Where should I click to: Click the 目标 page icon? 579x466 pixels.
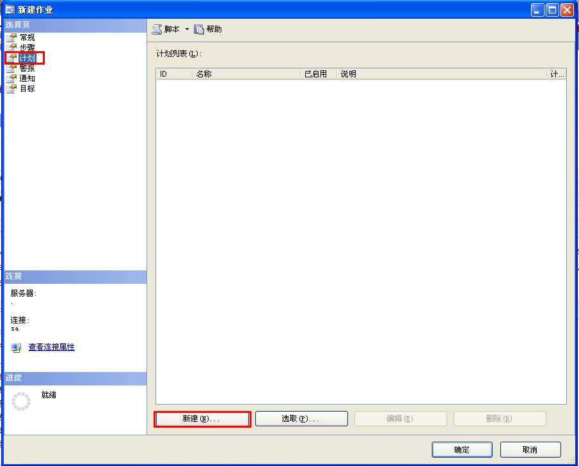[x=12, y=89]
